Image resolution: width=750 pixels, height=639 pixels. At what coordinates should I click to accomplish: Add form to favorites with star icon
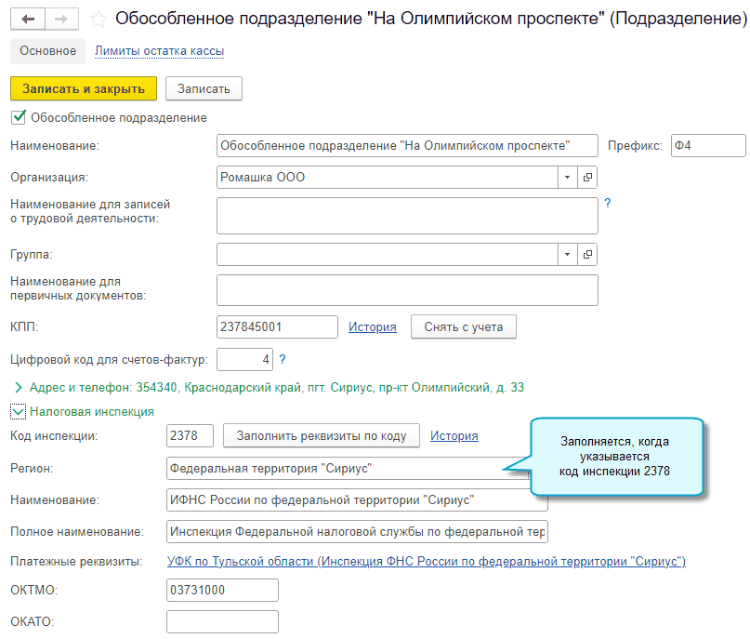pos(97,19)
